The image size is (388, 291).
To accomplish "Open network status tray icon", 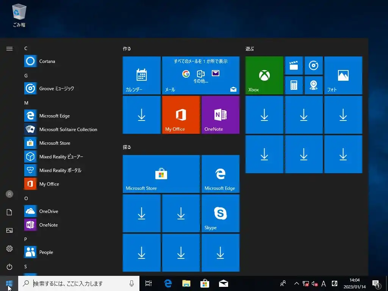I will click(306, 283).
